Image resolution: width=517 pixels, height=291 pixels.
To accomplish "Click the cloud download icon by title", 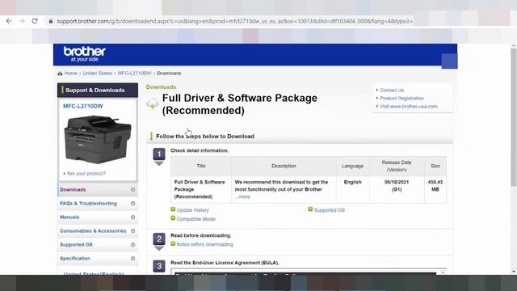I will [x=153, y=103].
